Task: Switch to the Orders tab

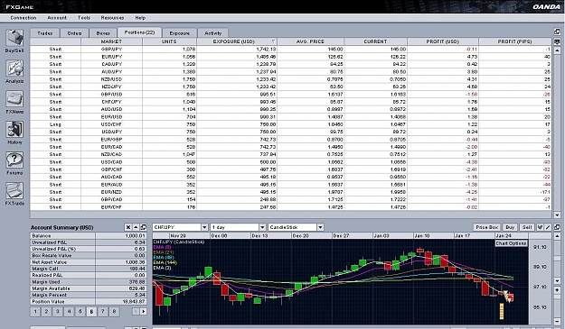Action: (74, 33)
